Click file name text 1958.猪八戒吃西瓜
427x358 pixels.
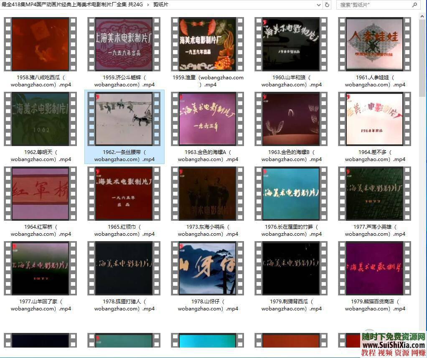41,81
